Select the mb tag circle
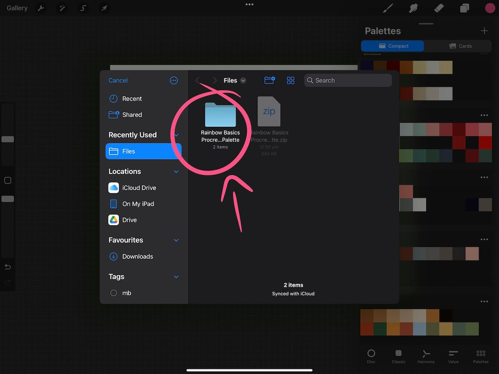The width and height of the screenshot is (499, 374). click(x=113, y=293)
